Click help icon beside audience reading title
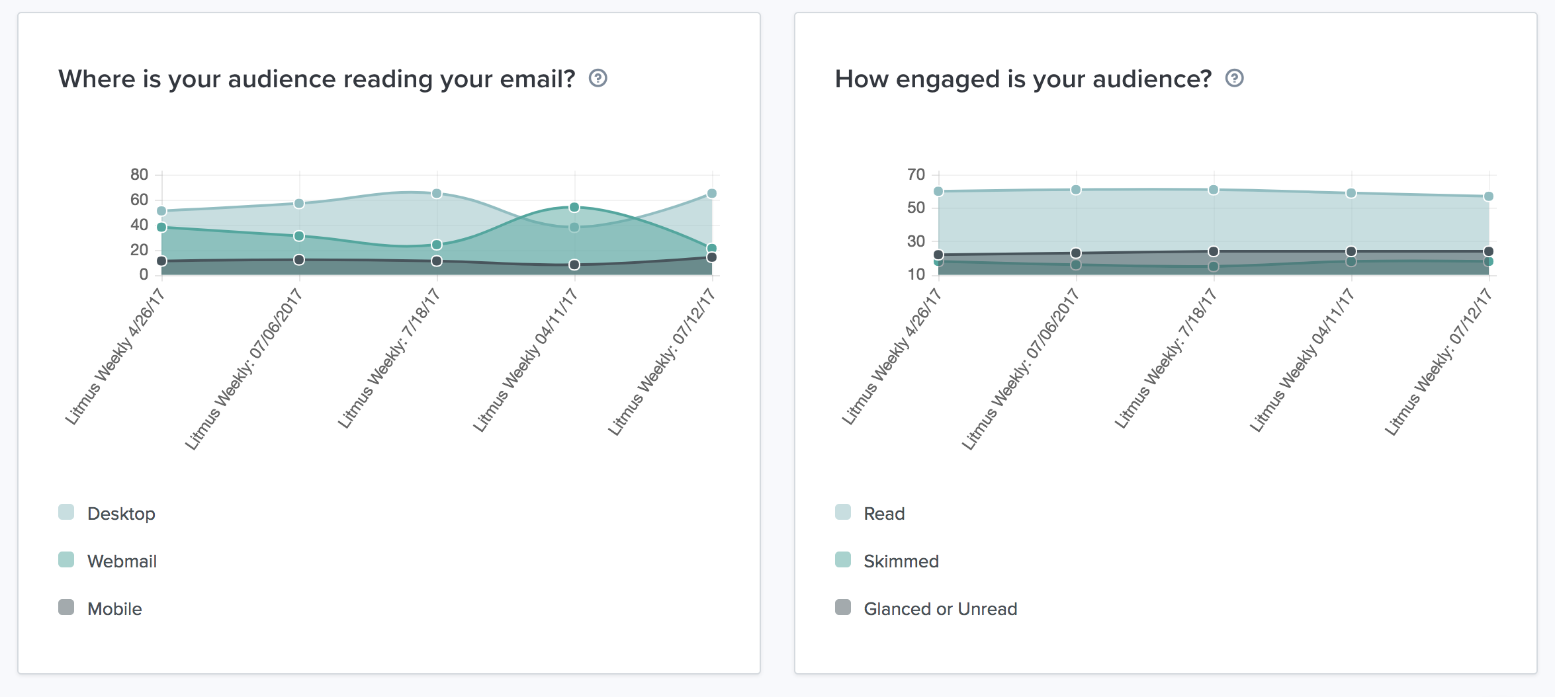This screenshot has width=1555, height=697. coord(598,79)
